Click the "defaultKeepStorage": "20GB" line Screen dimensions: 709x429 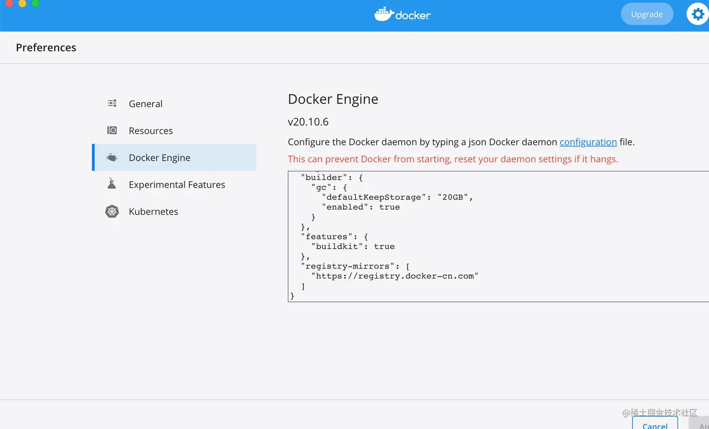[397, 197]
